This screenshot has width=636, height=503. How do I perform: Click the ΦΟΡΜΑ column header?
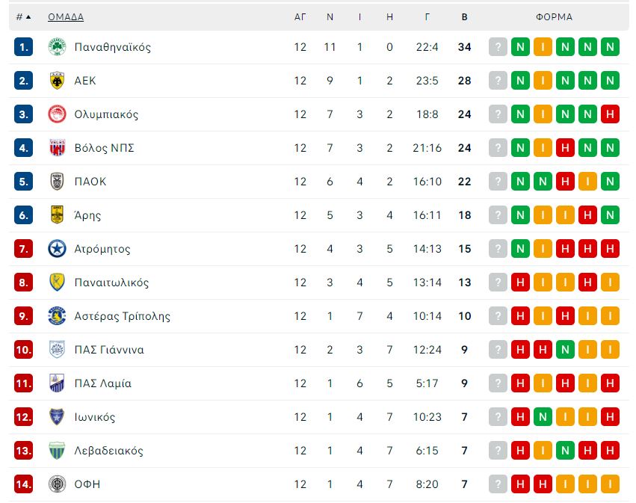(554, 17)
